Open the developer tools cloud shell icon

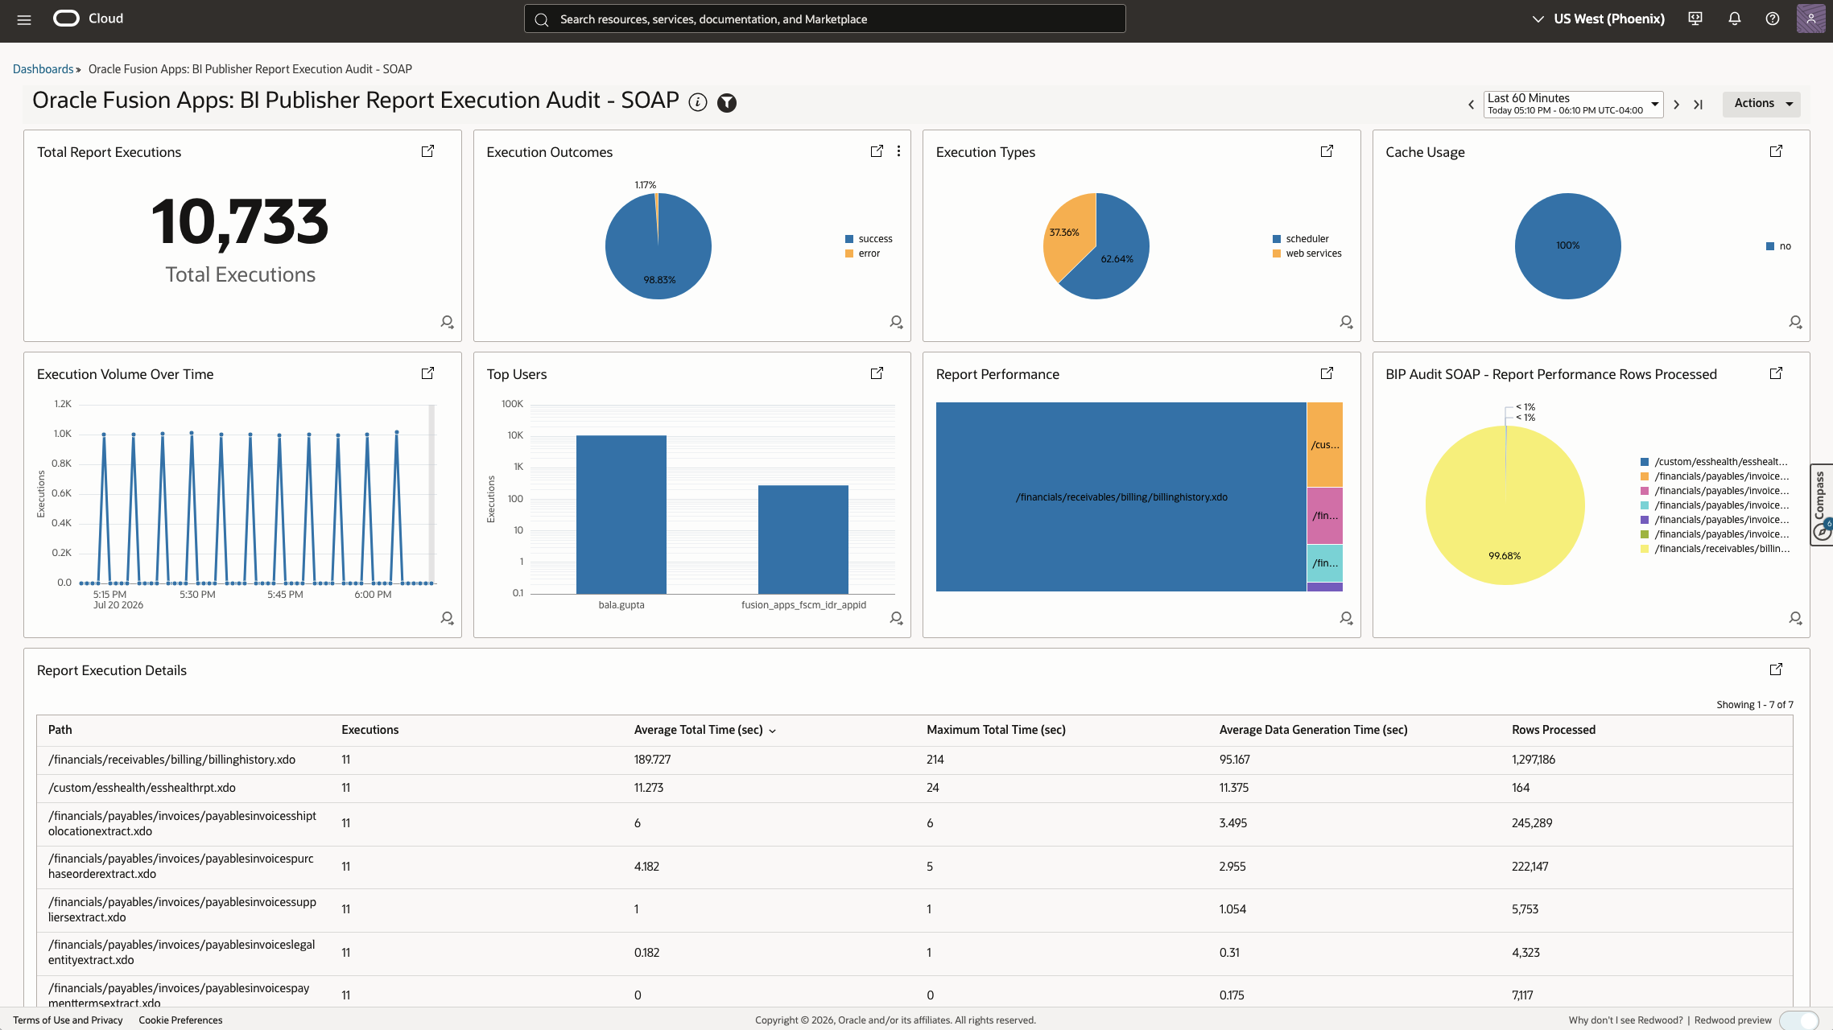[1695, 19]
